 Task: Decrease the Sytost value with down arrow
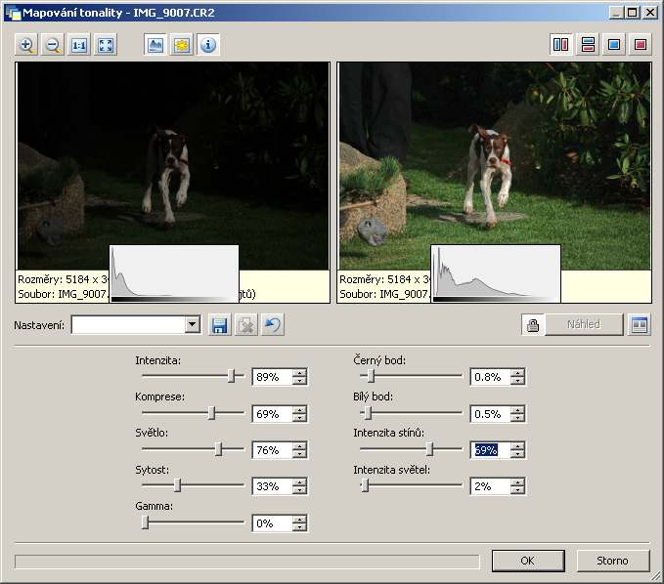pos(300,490)
